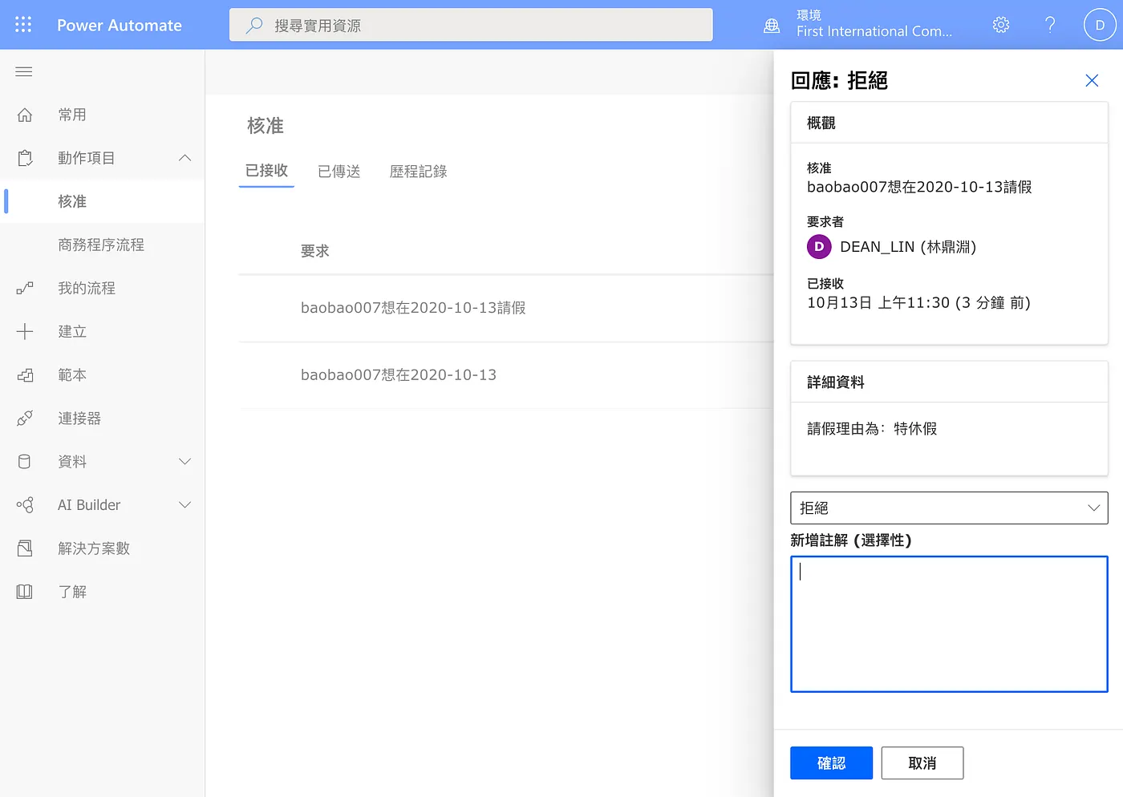Click the 動作項目 clipboard icon
The width and height of the screenshot is (1123, 797).
pyautogui.click(x=25, y=158)
